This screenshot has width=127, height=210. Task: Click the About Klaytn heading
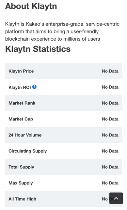pos(31,7)
